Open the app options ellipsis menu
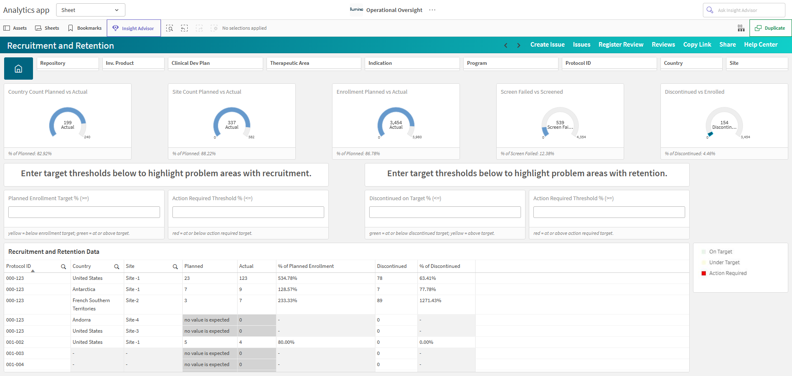 coord(432,10)
